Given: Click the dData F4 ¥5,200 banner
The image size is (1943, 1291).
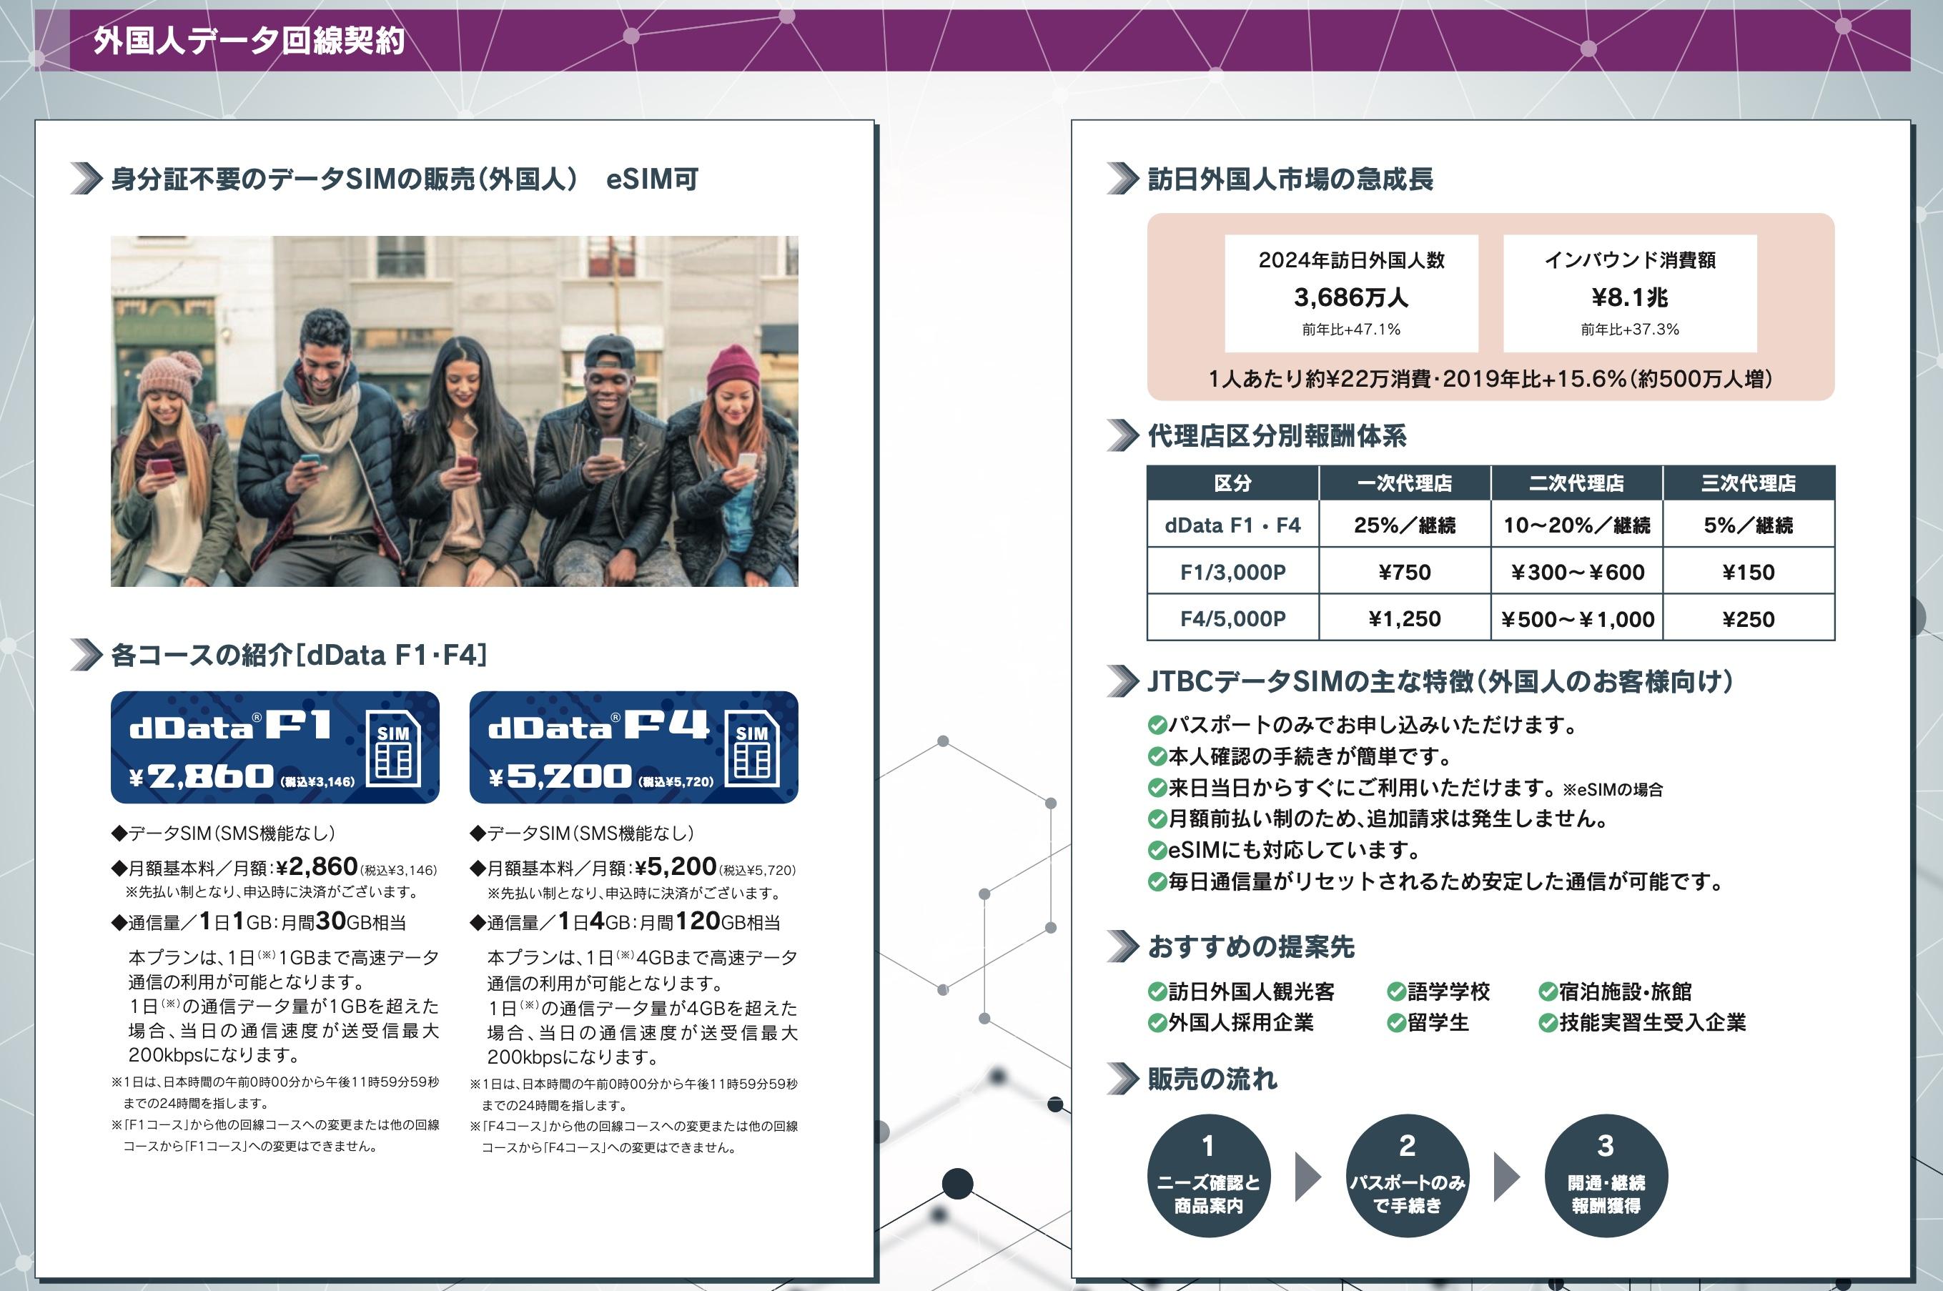Looking at the screenshot, I should tap(634, 748).
